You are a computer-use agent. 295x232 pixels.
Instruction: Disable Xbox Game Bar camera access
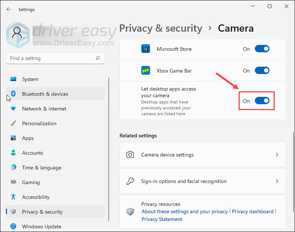coord(262,70)
